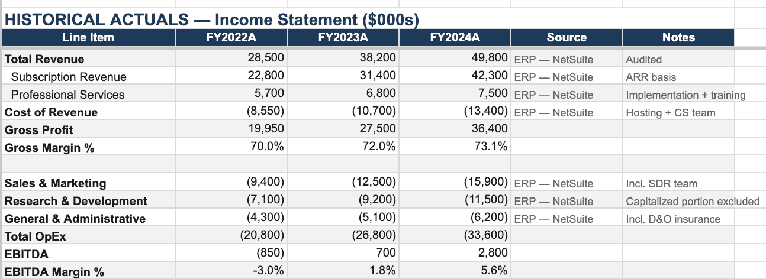
Task: Click the FY2022A column header cell
Action: (231, 37)
